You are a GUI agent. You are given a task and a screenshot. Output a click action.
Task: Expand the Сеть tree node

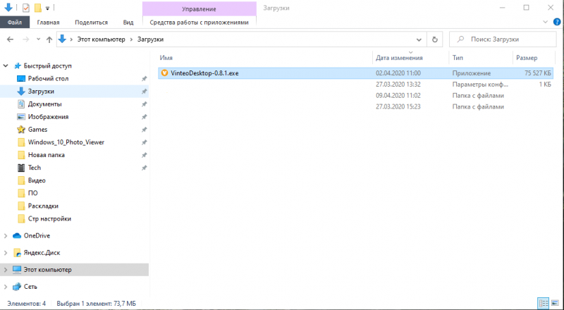click(x=6, y=287)
